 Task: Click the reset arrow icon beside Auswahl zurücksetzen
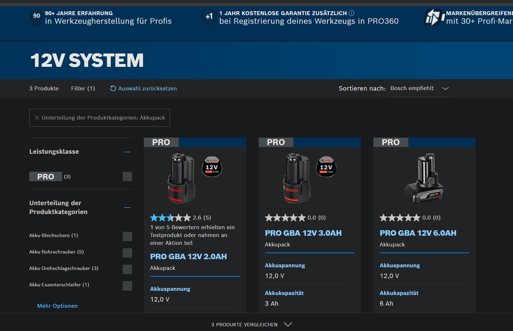[113, 88]
